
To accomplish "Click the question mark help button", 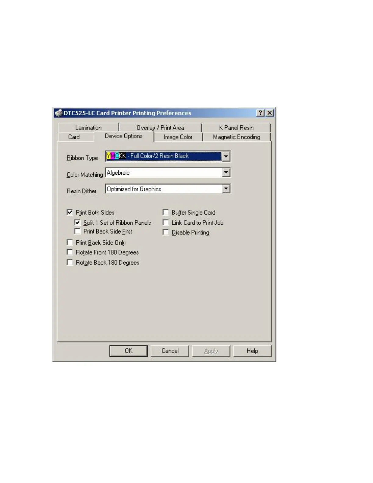I will pos(260,113).
